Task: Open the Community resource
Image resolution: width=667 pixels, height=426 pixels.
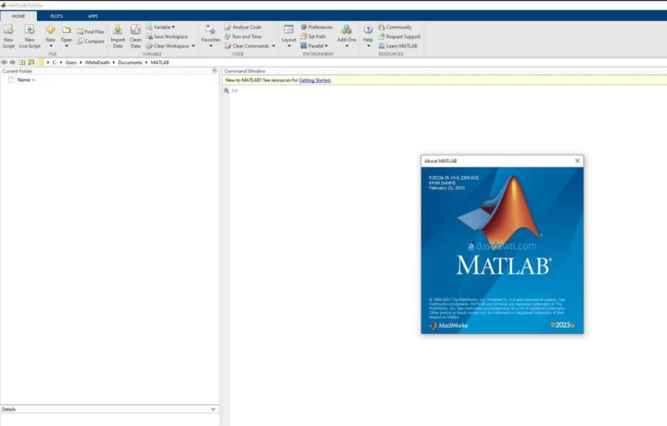Action: pos(395,27)
